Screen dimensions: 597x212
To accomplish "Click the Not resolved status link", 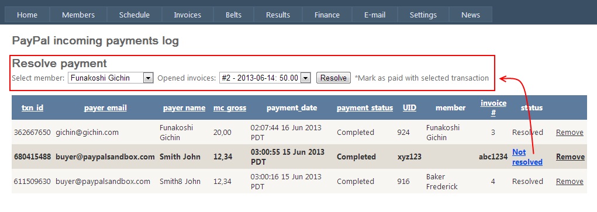I will tap(527, 157).
